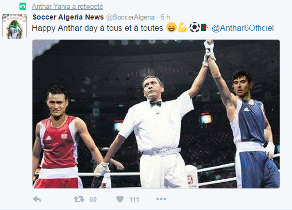Screen dimensions: 292x210
Task: Retweet this post using retweet icon
Action: tap(79, 199)
